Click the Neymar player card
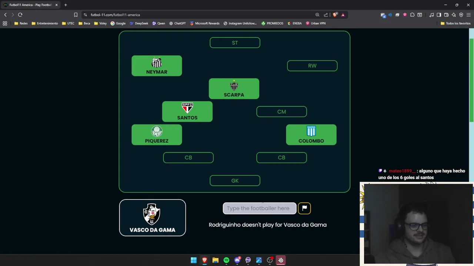474x266 pixels. [157, 66]
